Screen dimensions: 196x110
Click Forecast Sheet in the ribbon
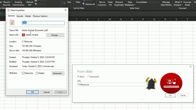[187, 3]
